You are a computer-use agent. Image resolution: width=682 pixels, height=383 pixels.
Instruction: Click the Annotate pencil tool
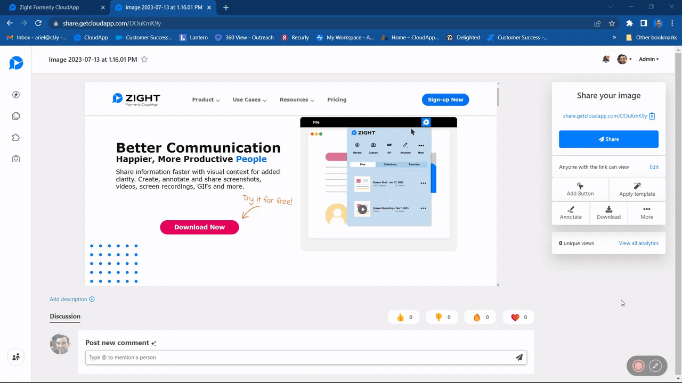[x=571, y=213]
